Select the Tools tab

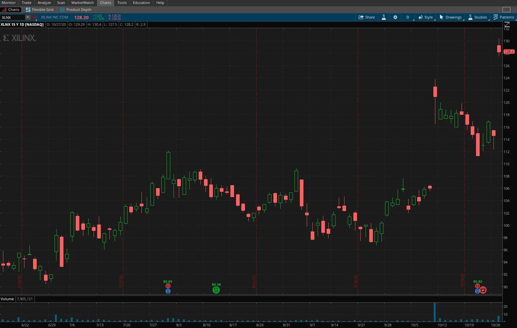[122, 3]
